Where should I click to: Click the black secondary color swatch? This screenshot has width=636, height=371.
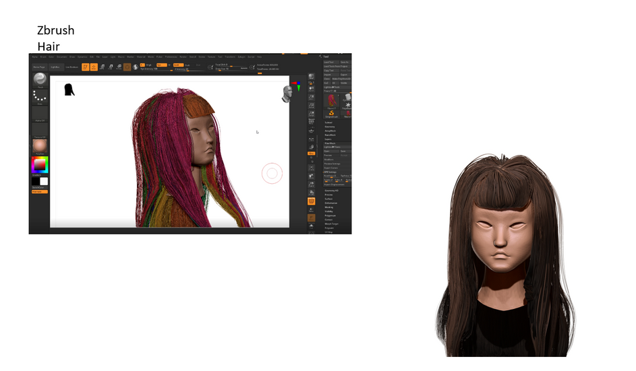coord(36,181)
